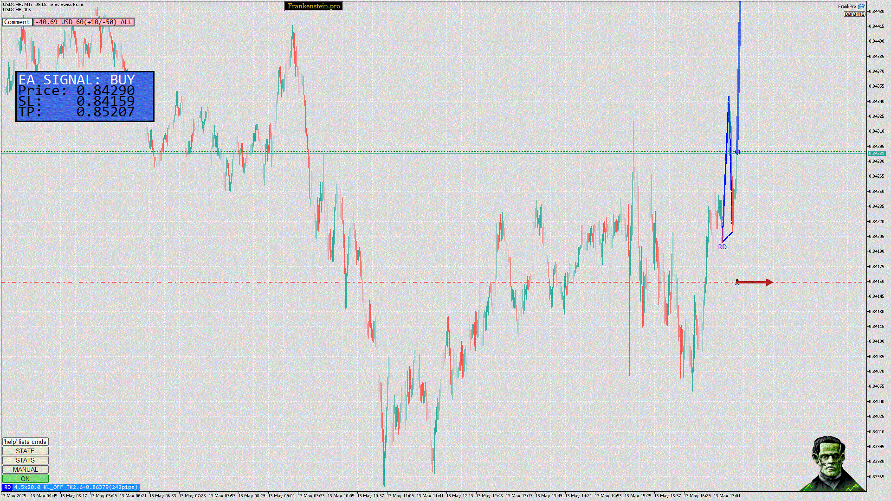Select the -40.69 USD profit label
The image size is (891, 501).
(84, 22)
